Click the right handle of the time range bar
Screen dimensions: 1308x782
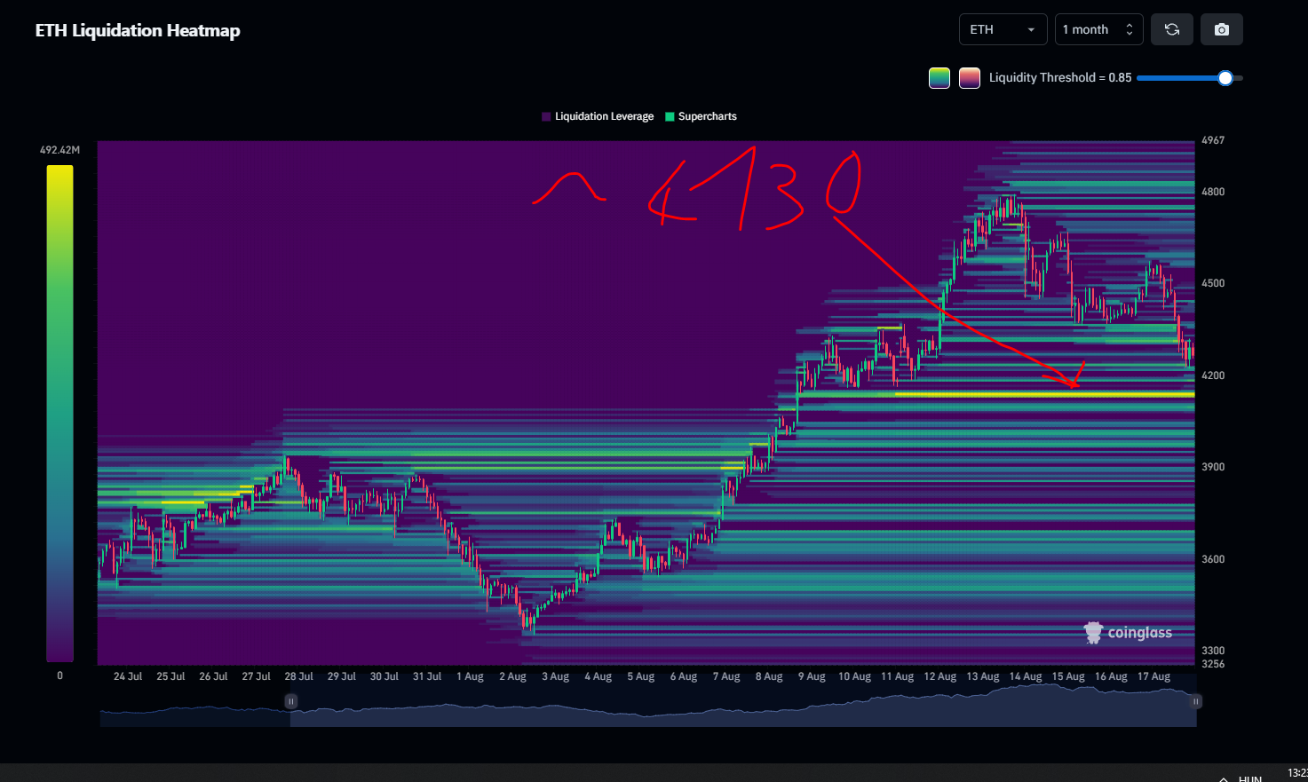point(1196,701)
